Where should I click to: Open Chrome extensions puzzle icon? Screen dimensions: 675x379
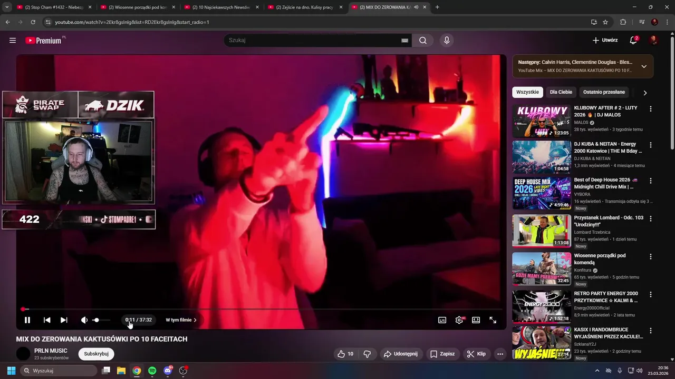[623, 22]
